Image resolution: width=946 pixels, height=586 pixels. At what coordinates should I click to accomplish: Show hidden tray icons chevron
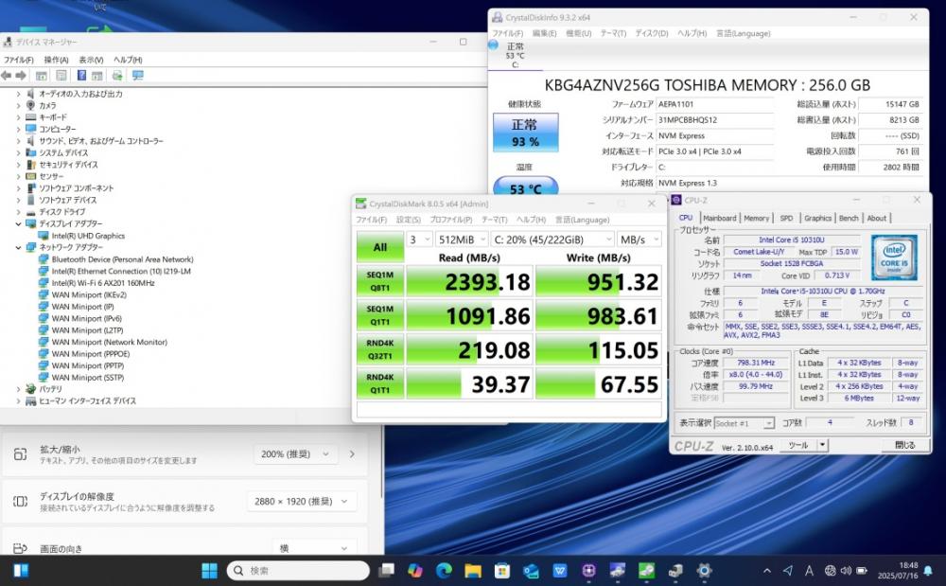coord(767,570)
